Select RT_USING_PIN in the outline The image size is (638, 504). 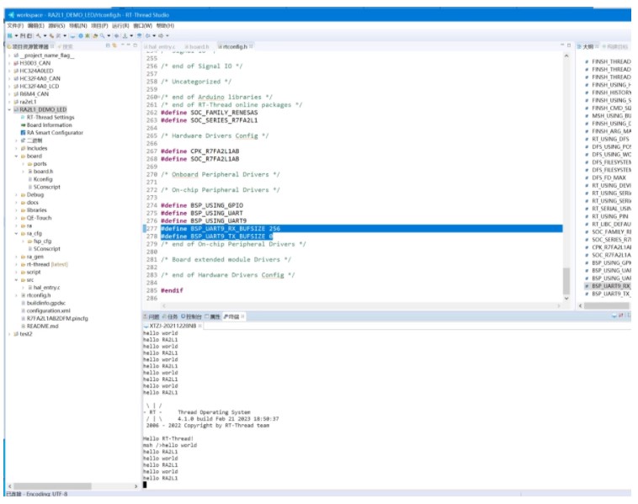pos(610,216)
